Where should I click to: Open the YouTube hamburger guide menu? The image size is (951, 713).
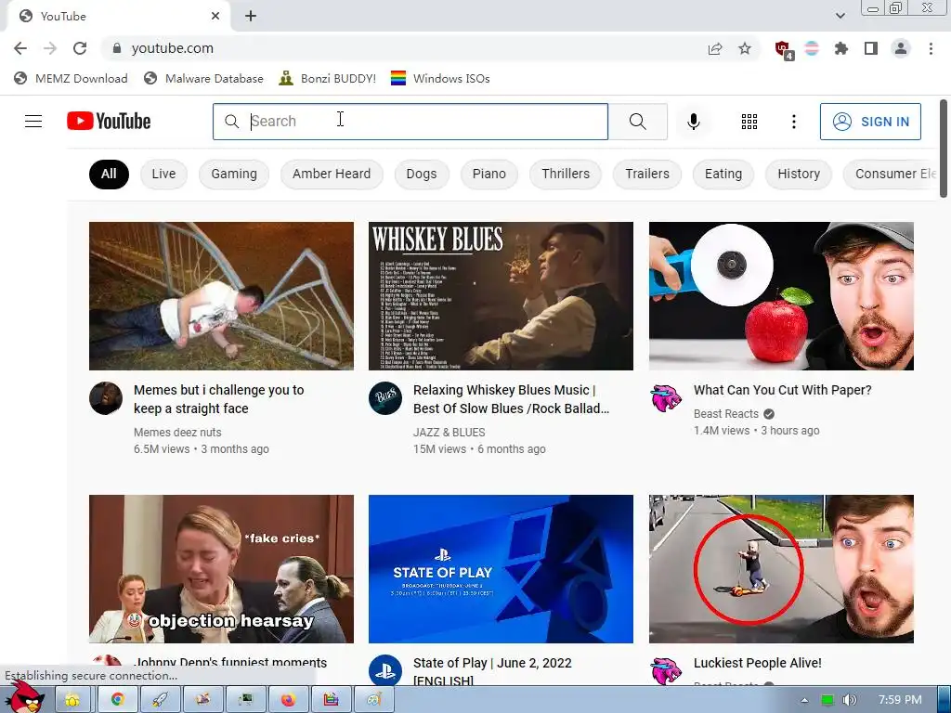33,122
